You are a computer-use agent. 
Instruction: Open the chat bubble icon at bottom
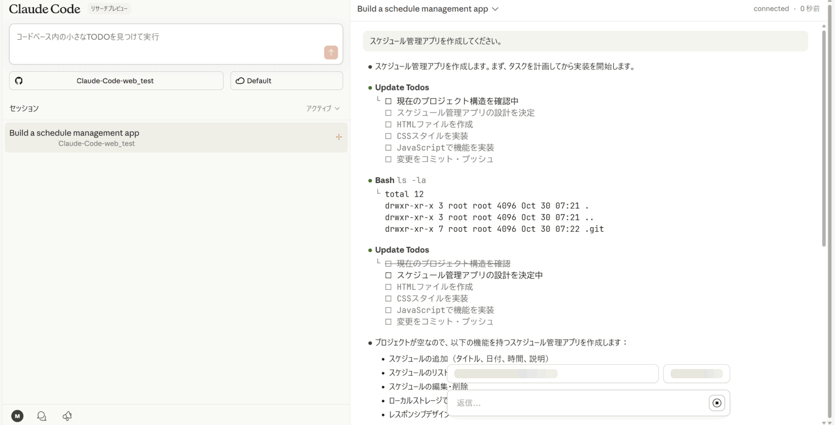pos(42,416)
